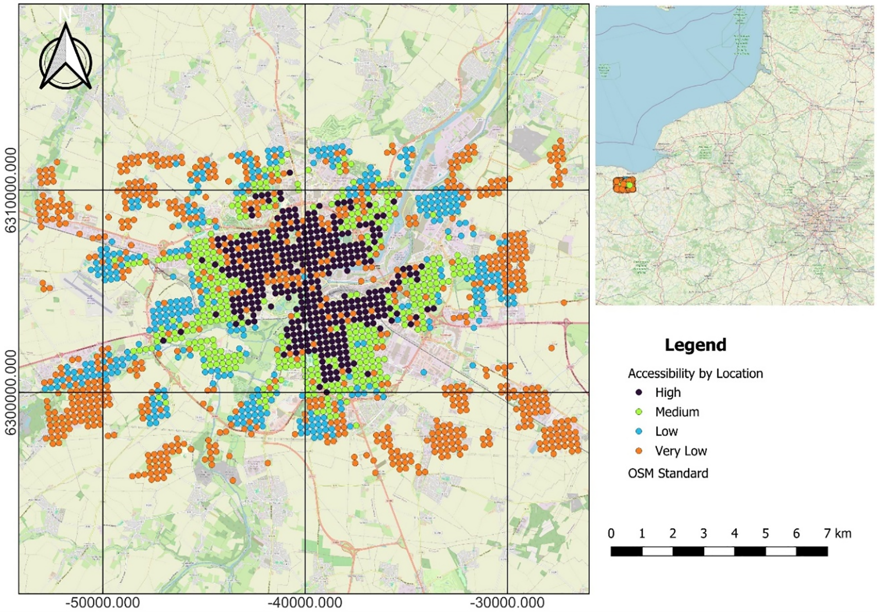Image resolution: width=877 pixels, height=612 pixels.
Task: Click the -40000.000 x-axis coordinate label
Action: click(305, 603)
